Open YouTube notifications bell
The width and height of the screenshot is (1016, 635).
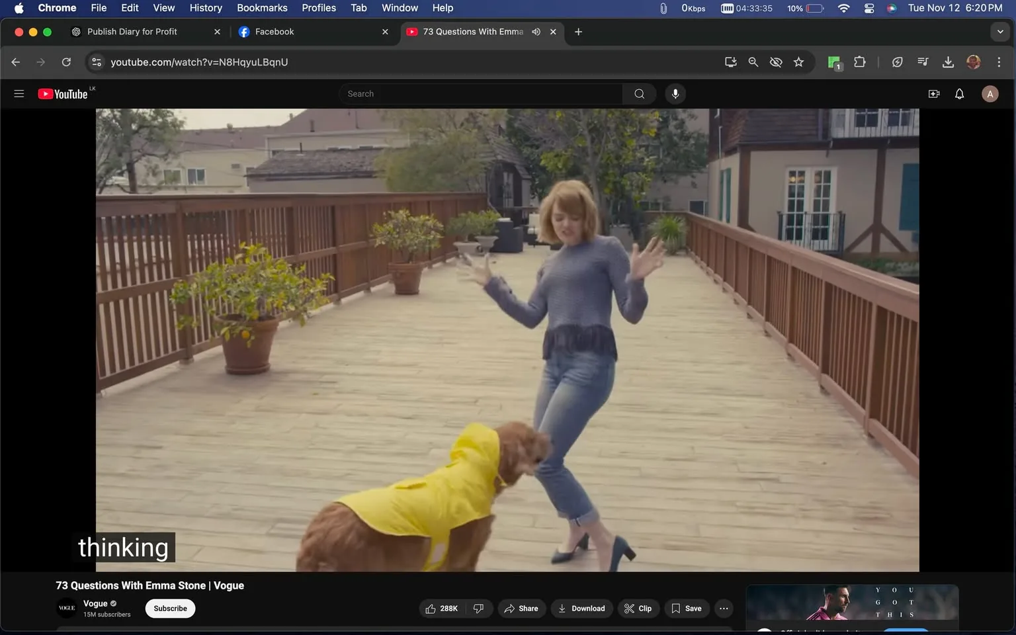coord(958,93)
